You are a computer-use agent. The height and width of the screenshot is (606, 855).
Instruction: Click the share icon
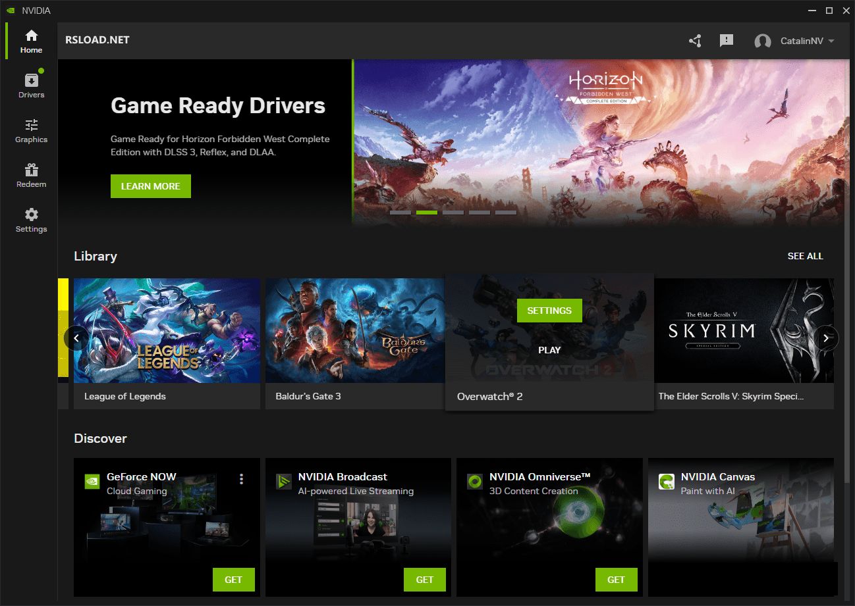coord(694,40)
